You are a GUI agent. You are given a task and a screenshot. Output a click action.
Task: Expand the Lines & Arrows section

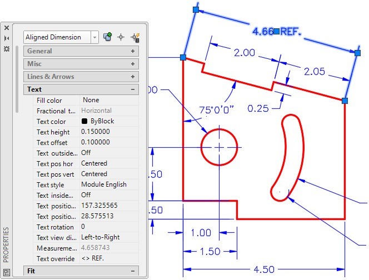133,77
